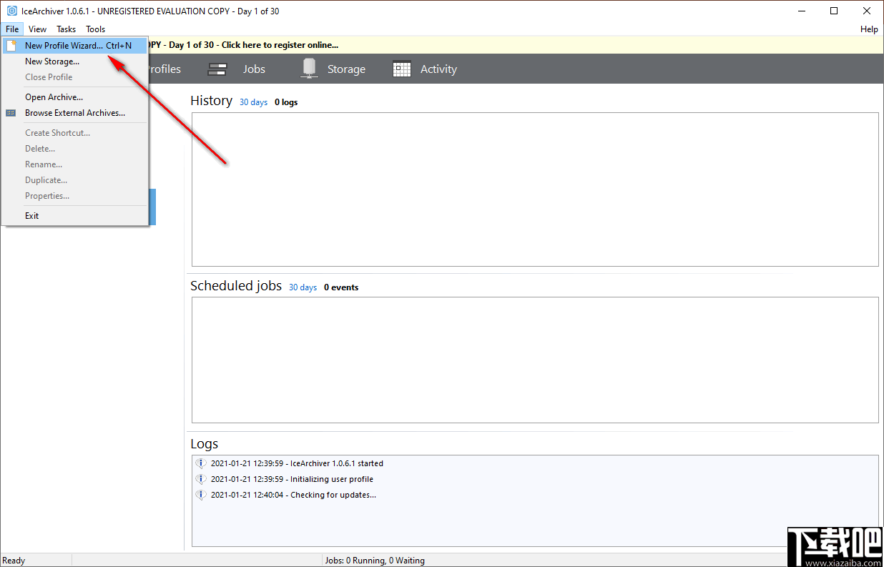Minimize the IceArchiver window

pos(801,11)
